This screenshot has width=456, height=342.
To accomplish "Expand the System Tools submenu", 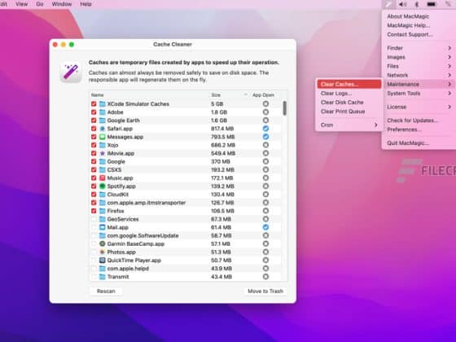I will click(x=419, y=94).
